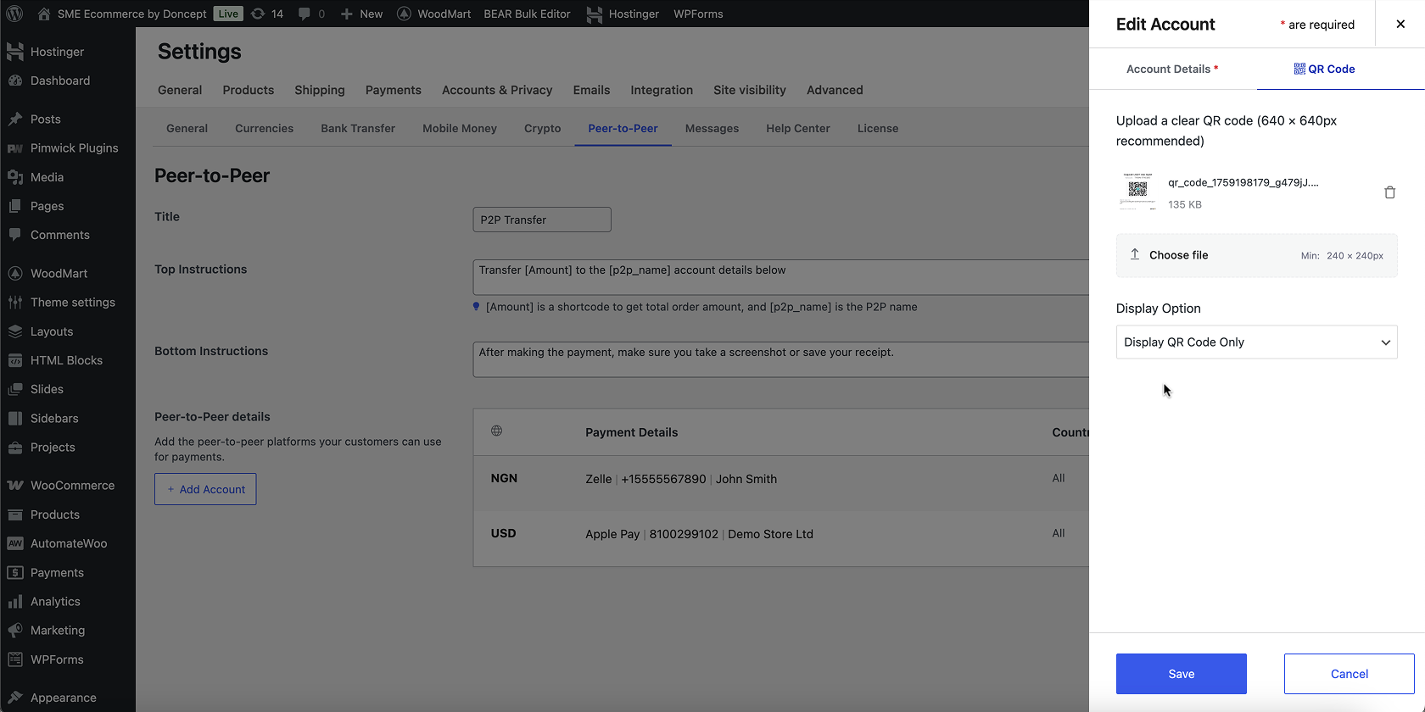Delete the uploaded QR code file
The width and height of the screenshot is (1425, 712).
1389,192
